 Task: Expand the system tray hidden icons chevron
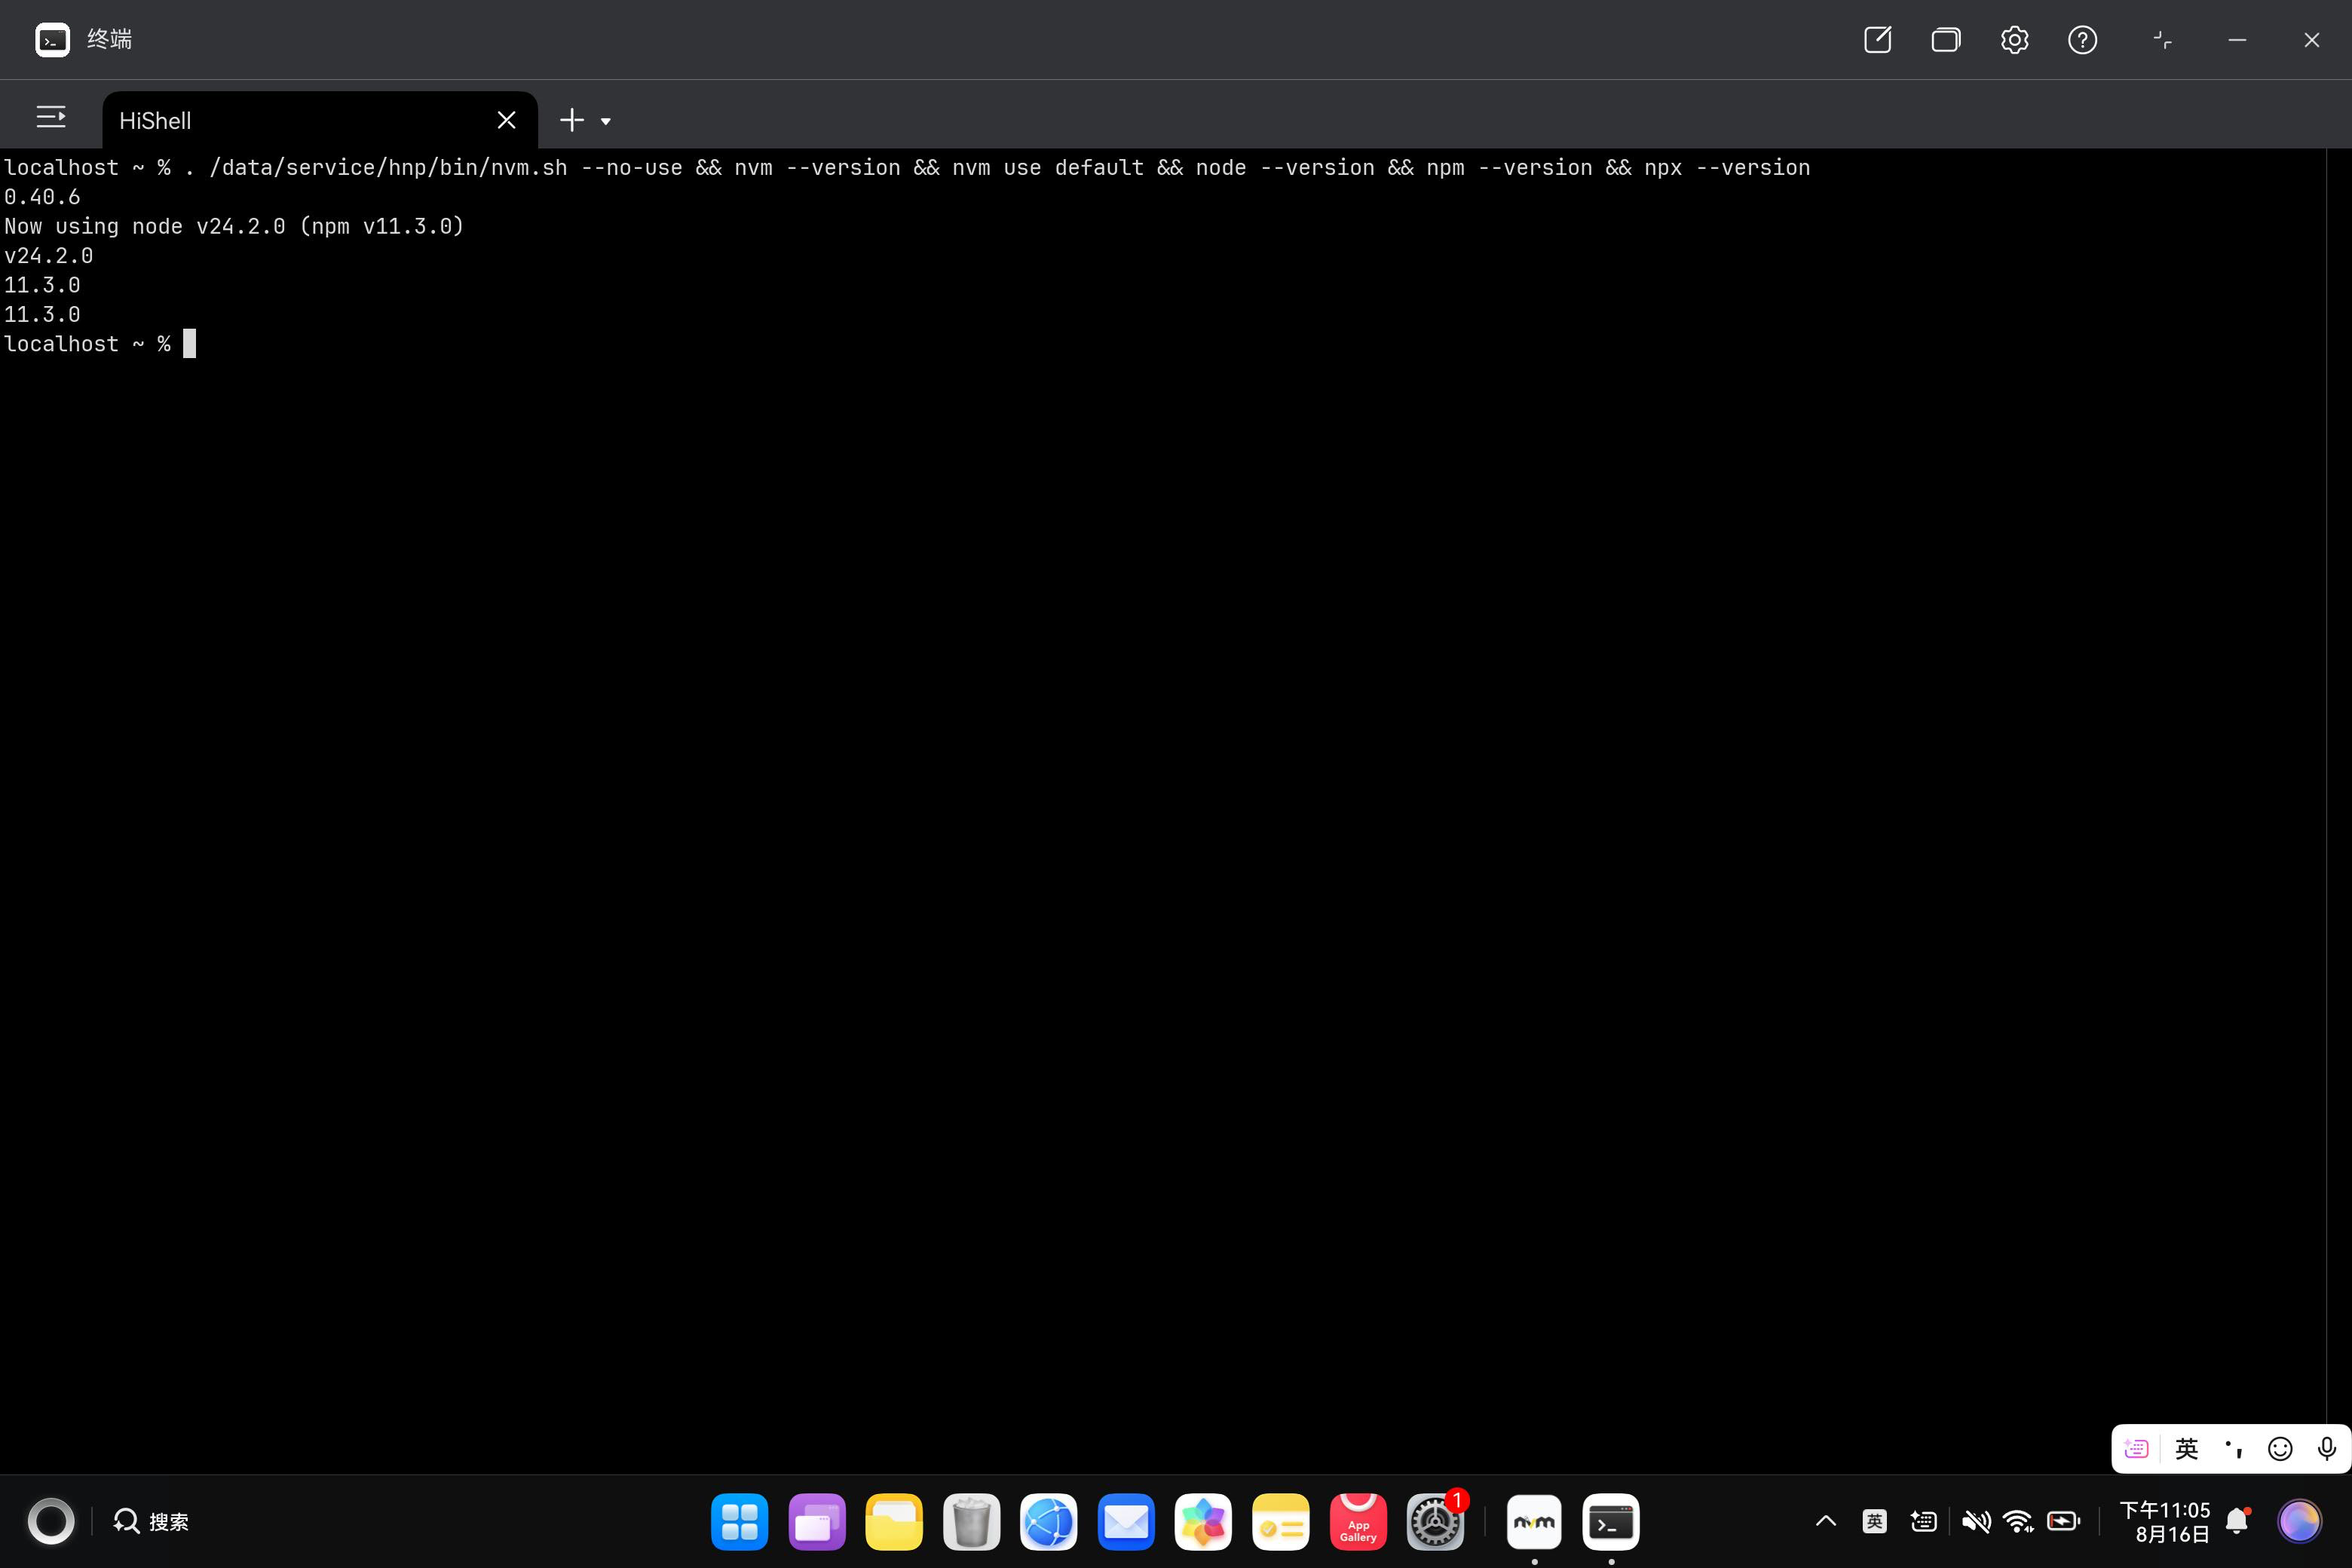(1825, 1521)
